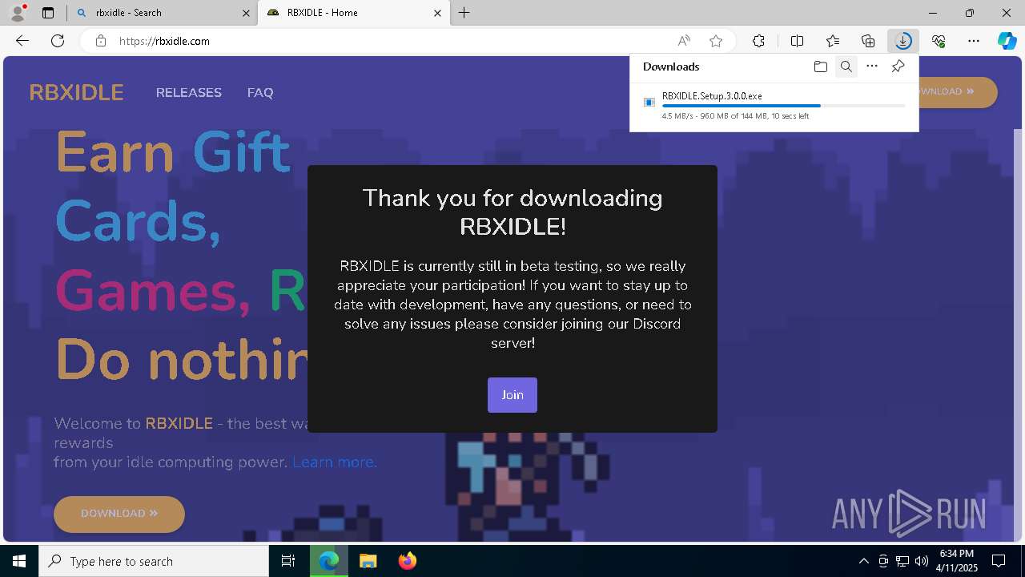
Task: Click DOWNLOAD button at page bottom
Action: click(x=119, y=514)
